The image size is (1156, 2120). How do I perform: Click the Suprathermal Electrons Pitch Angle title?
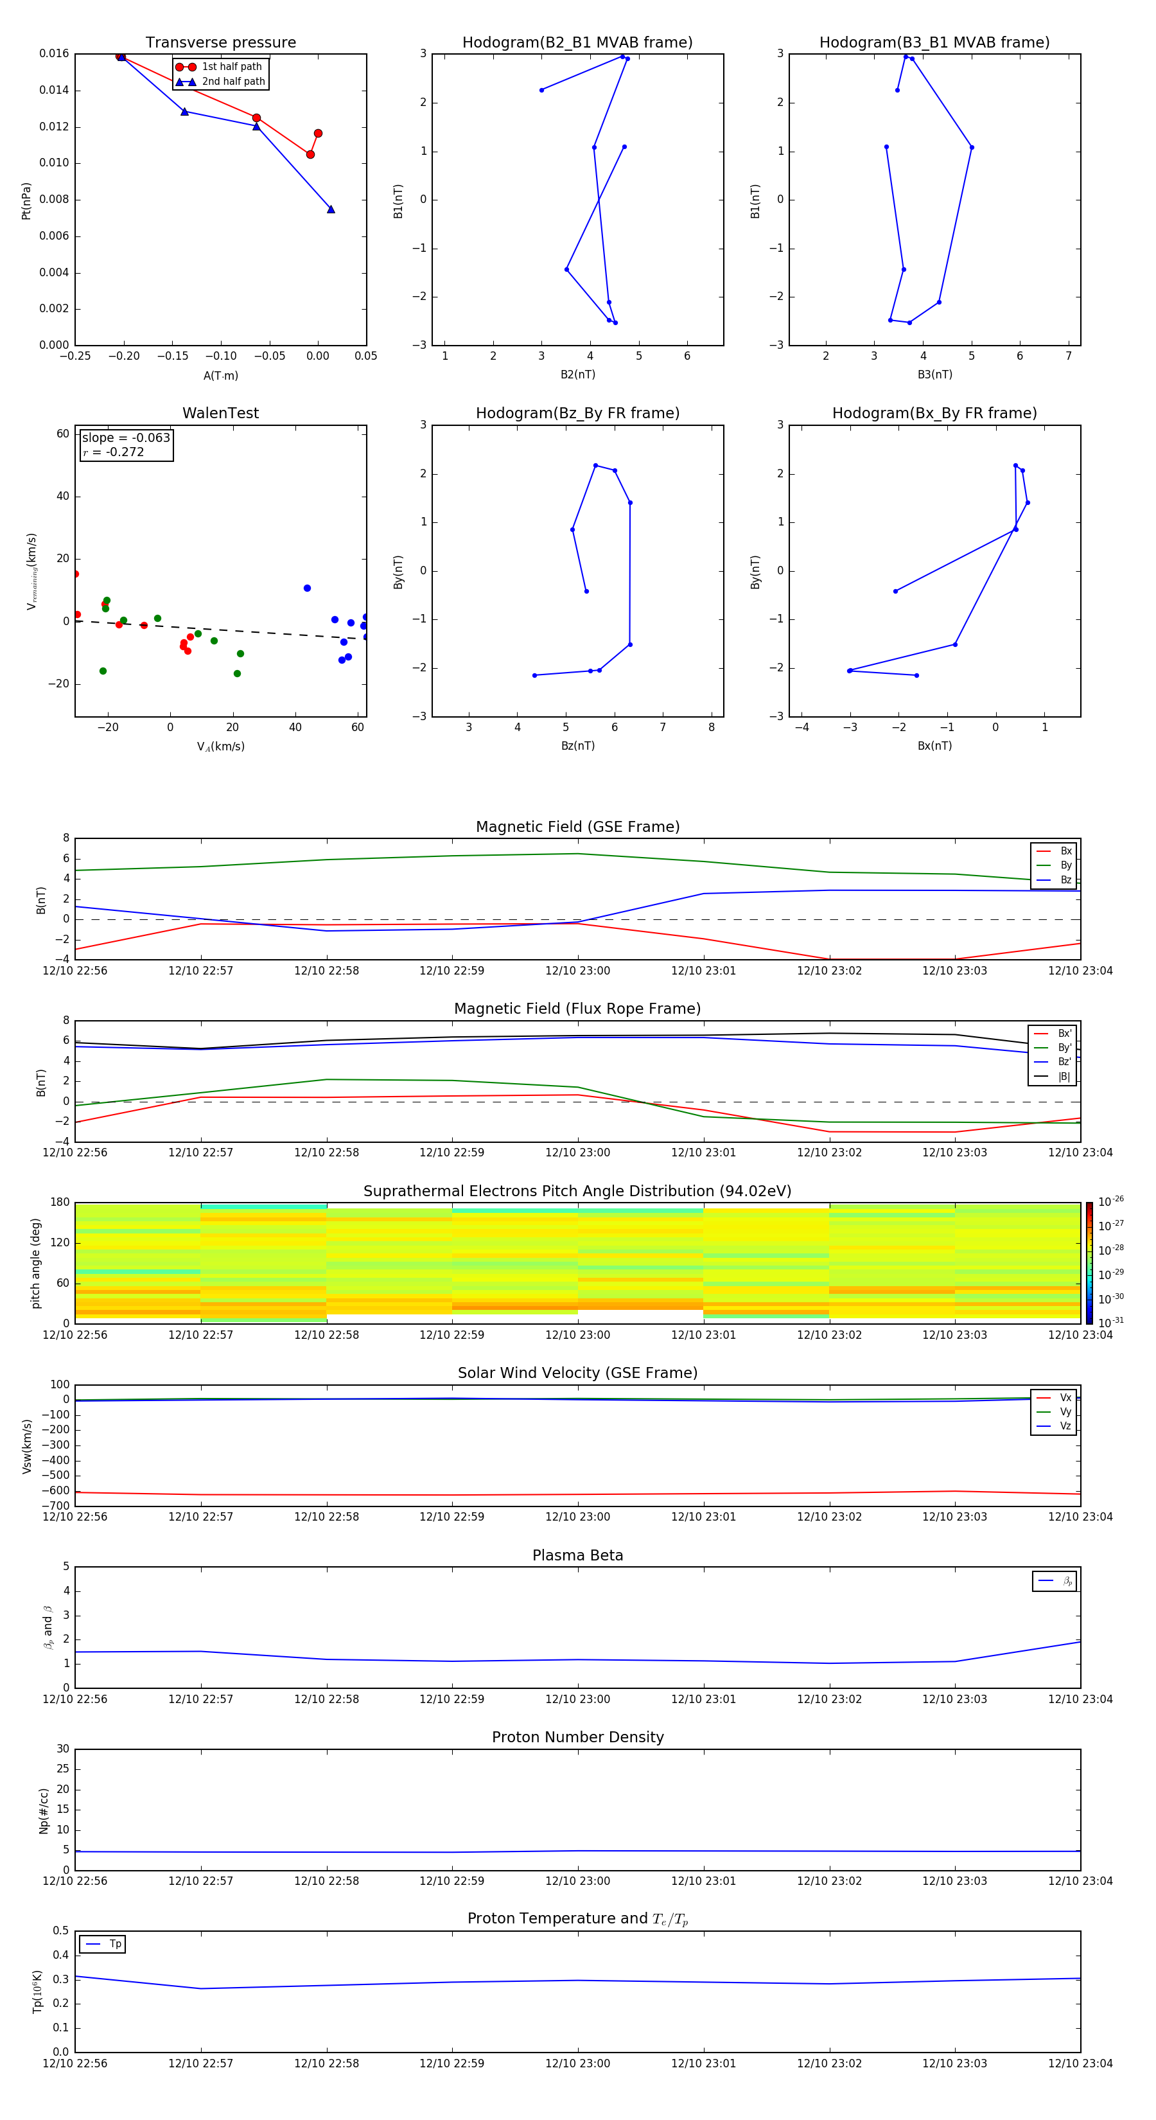(577, 1191)
